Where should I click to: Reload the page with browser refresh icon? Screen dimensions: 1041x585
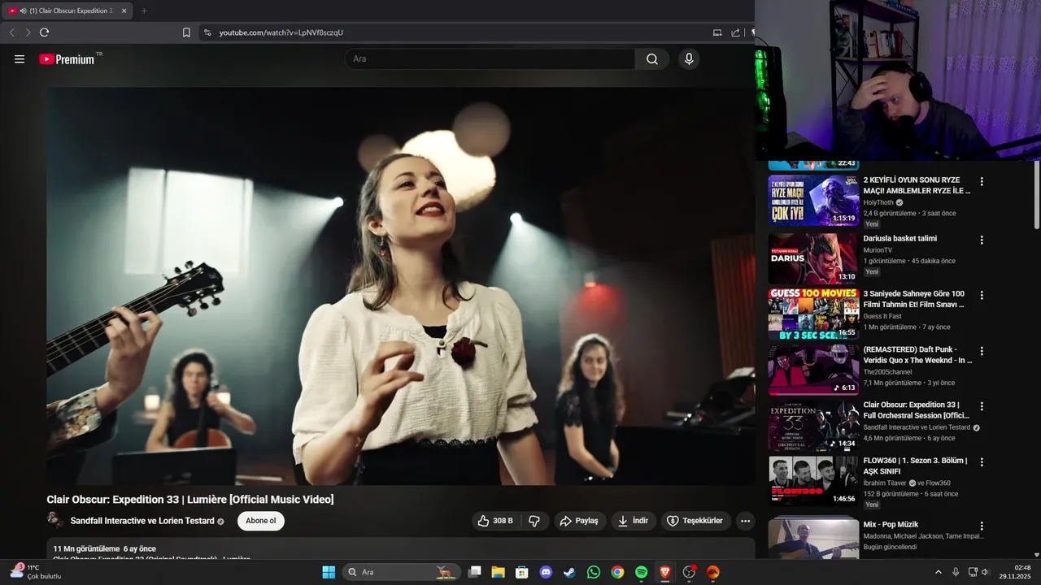(44, 32)
